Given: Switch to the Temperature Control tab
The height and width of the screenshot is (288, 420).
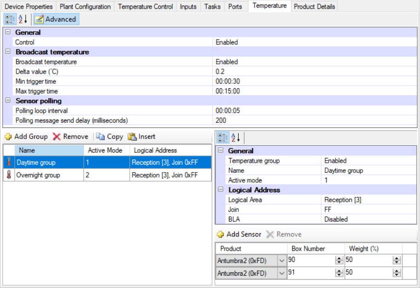Looking at the screenshot, I should 145,6.
